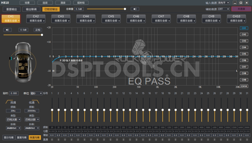Screen dimensions: 252x143
Task: Toggle bypass radio for EQ band 1
Action: point(52,139)
